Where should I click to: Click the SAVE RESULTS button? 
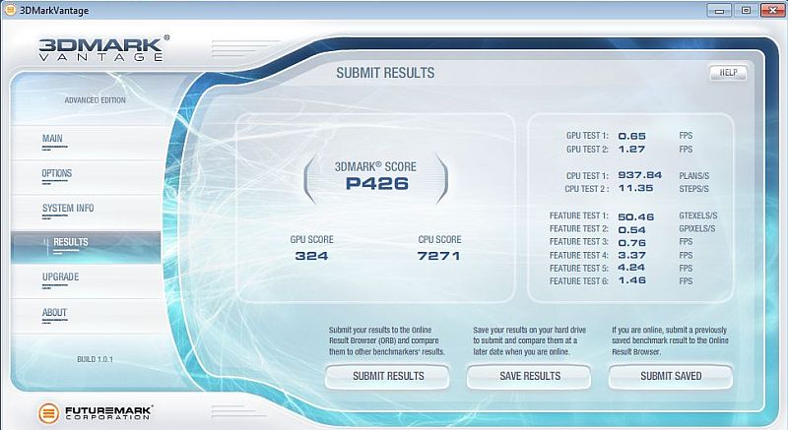pos(529,376)
